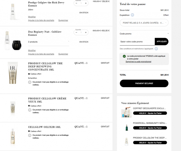This screenshot has width=181, height=151.
Task: Remove the applied promo code YFQDUO
Action: click(x=138, y=62)
